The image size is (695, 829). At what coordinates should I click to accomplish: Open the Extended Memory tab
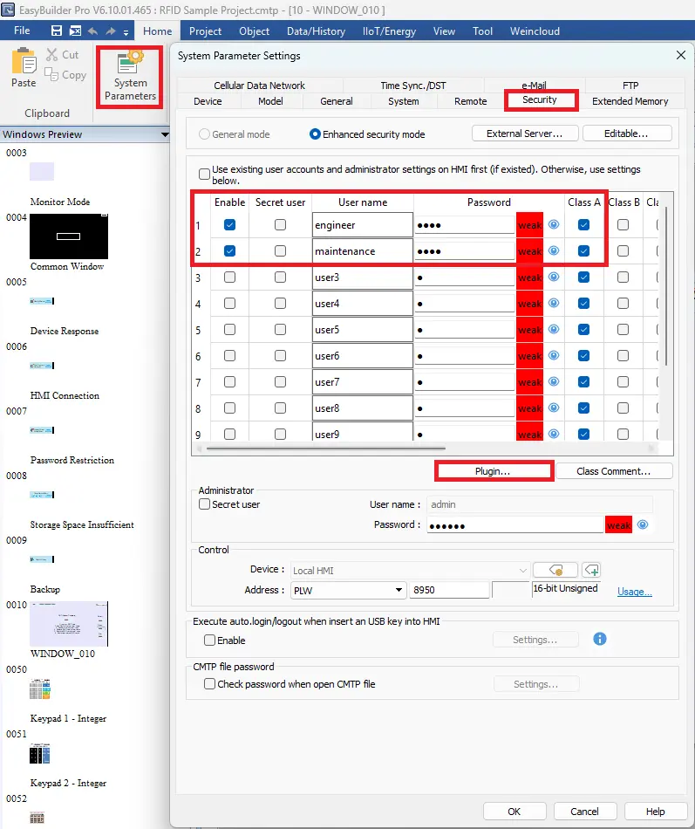pyautogui.click(x=630, y=101)
